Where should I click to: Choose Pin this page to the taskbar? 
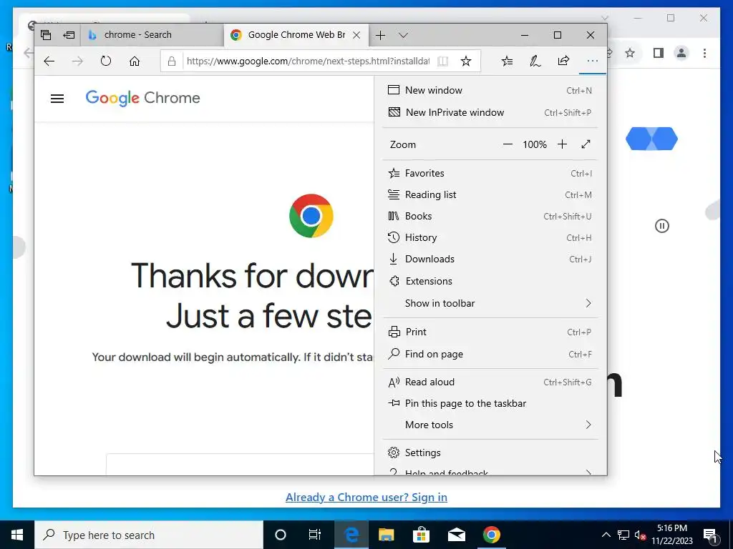point(490,403)
